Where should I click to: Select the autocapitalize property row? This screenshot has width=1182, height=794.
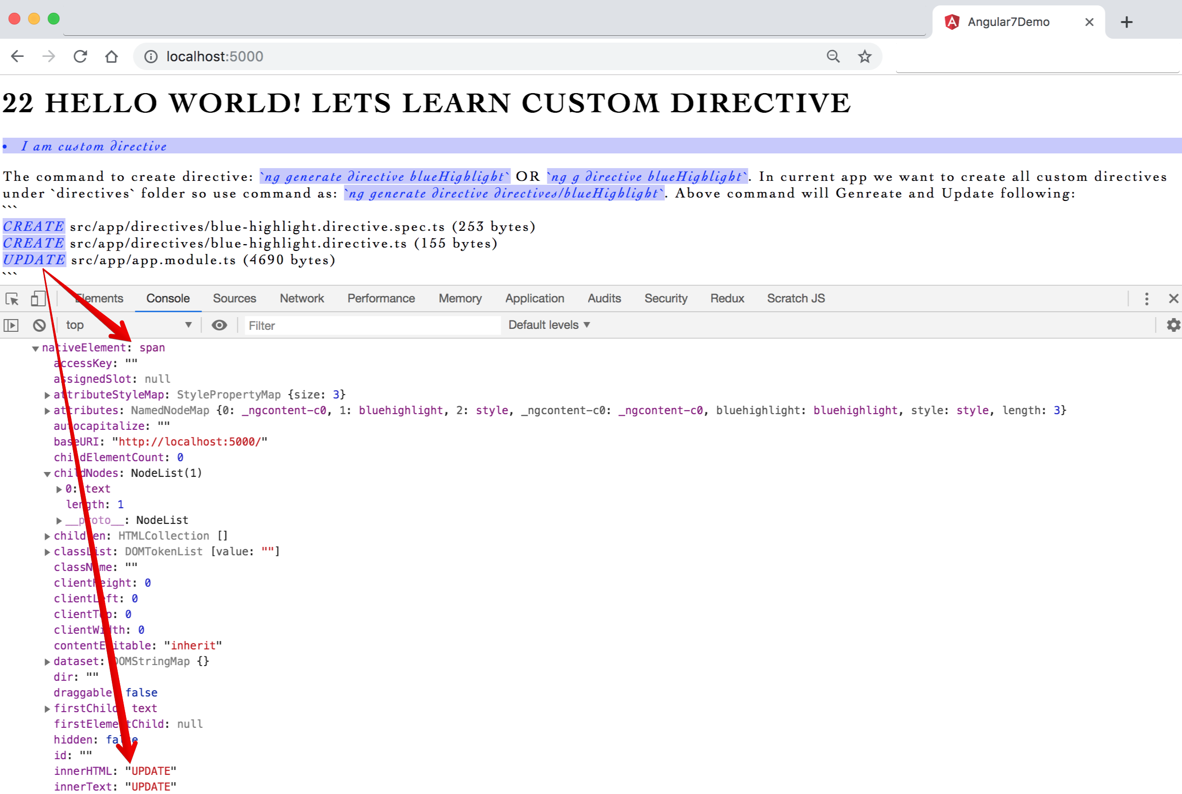pyautogui.click(x=112, y=426)
